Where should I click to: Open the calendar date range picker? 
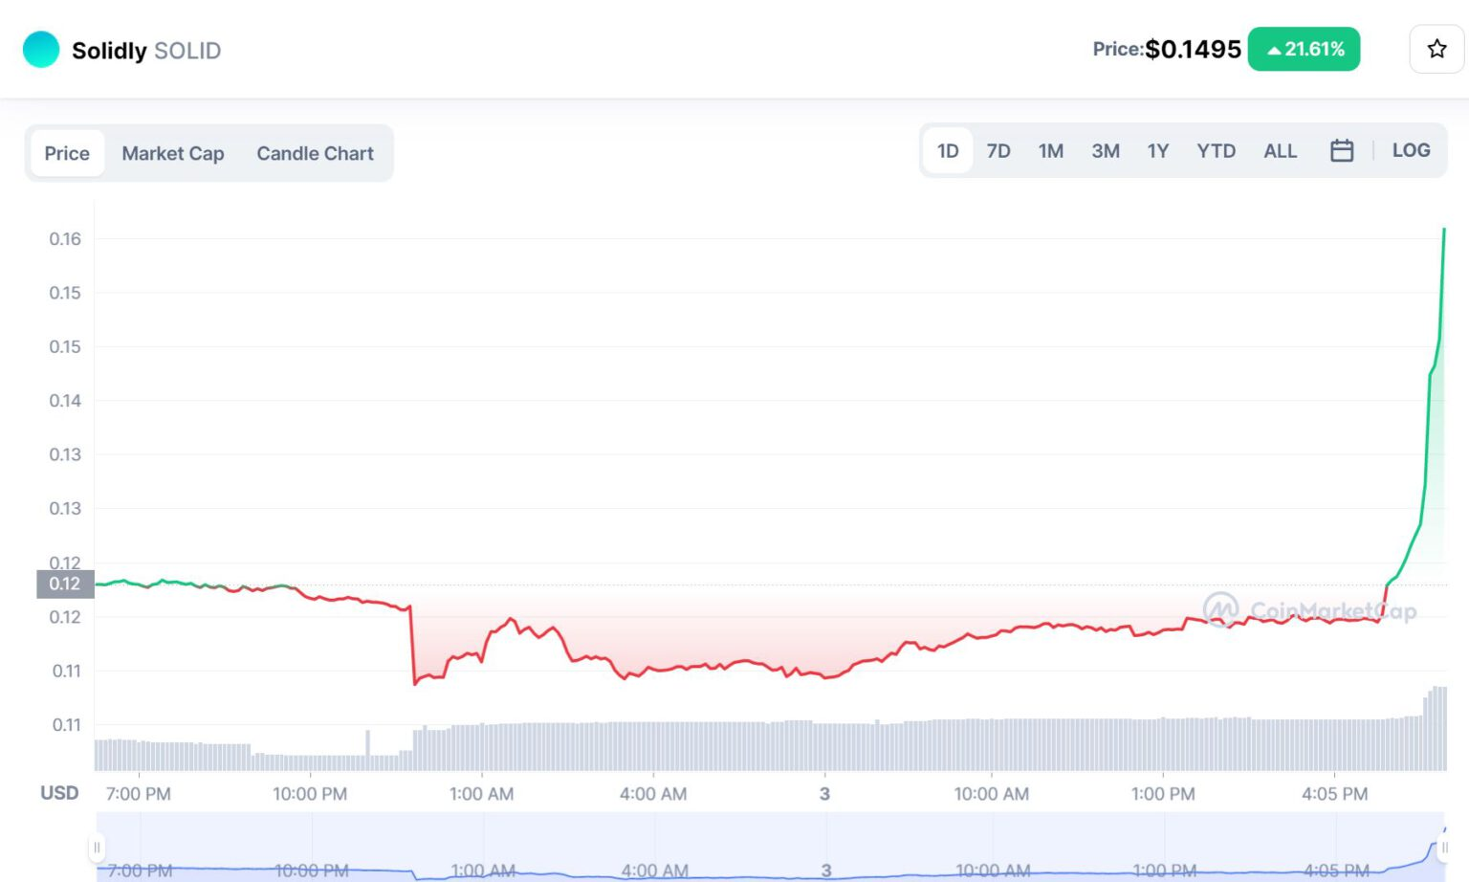[1341, 151]
